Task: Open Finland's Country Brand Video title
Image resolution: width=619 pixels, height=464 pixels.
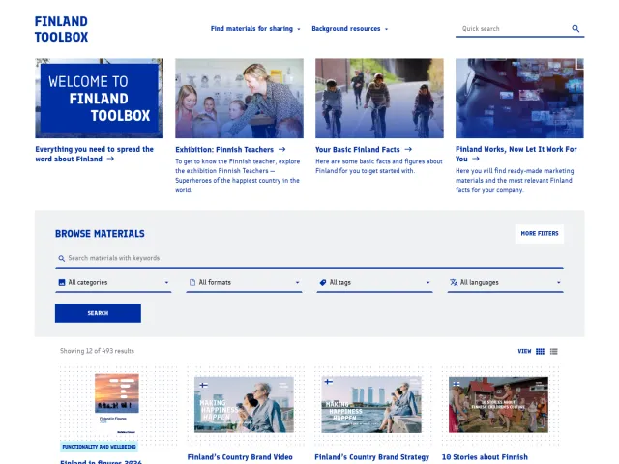Action: coord(240,457)
